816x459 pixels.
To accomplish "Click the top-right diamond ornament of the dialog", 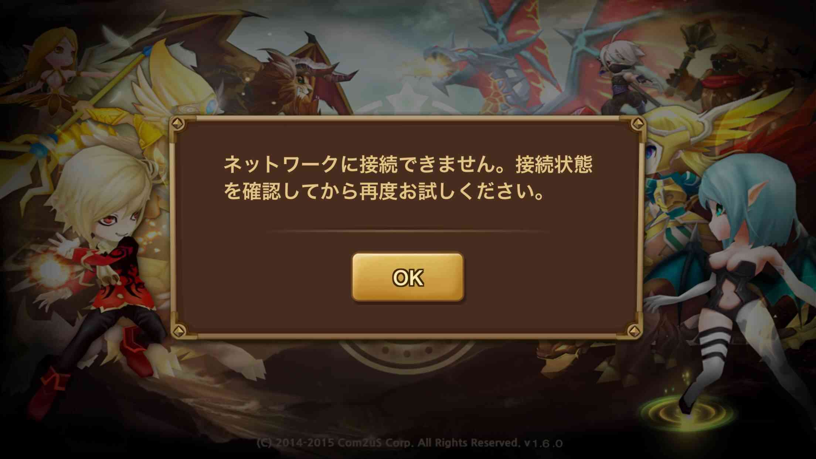I will coord(637,124).
